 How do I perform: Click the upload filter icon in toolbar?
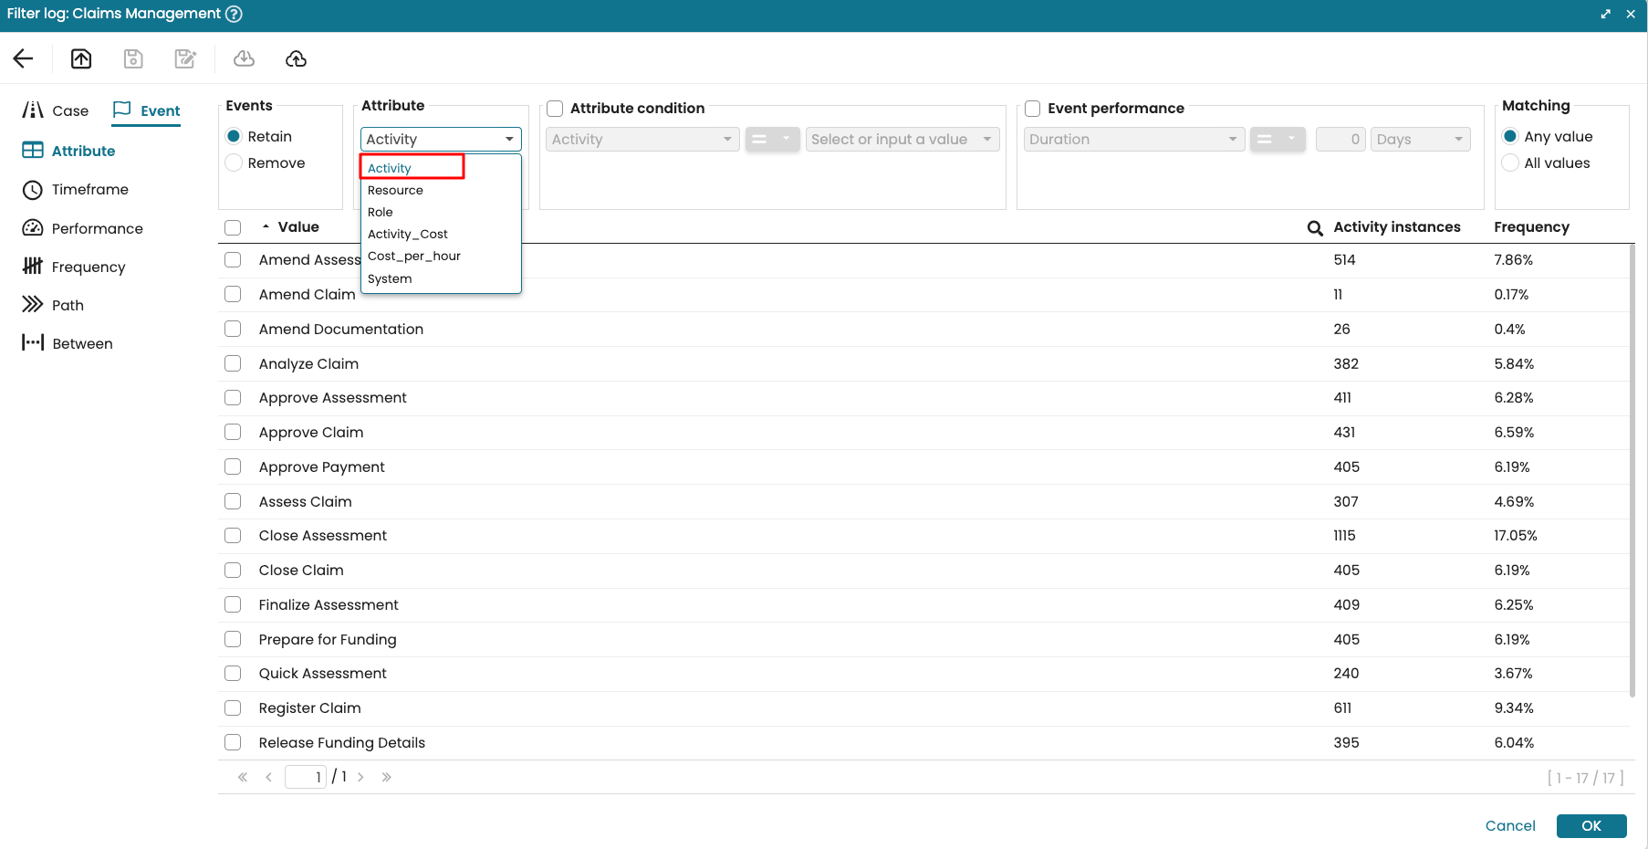(x=81, y=59)
